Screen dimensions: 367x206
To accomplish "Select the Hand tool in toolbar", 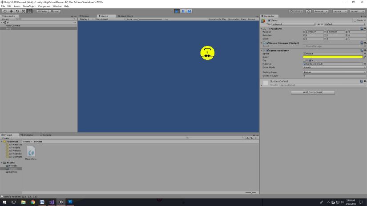I will pos(5,11).
